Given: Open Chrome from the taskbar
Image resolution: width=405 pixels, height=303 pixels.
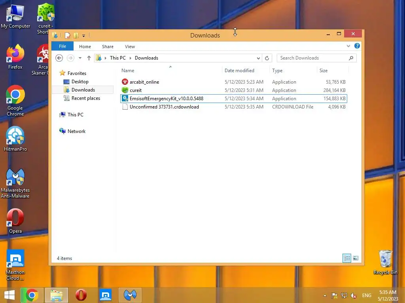Looking at the screenshot, I should [x=32, y=295].
